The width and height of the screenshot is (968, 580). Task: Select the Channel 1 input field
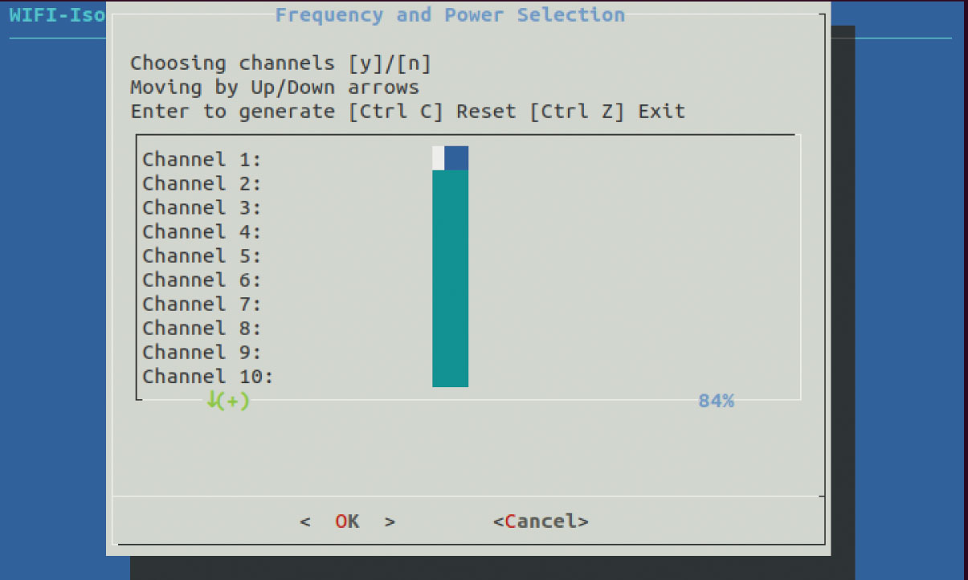(x=450, y=158)
